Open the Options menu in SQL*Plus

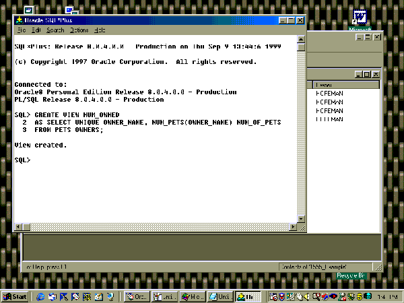(x=79, y=30)
